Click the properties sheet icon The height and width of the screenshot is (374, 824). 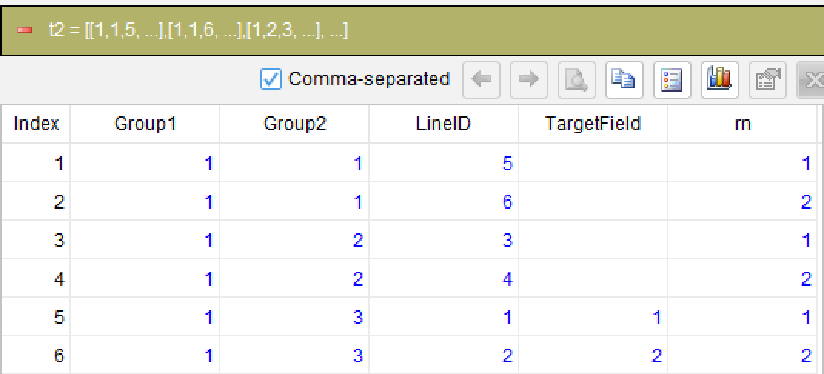[x=766, y=80]
